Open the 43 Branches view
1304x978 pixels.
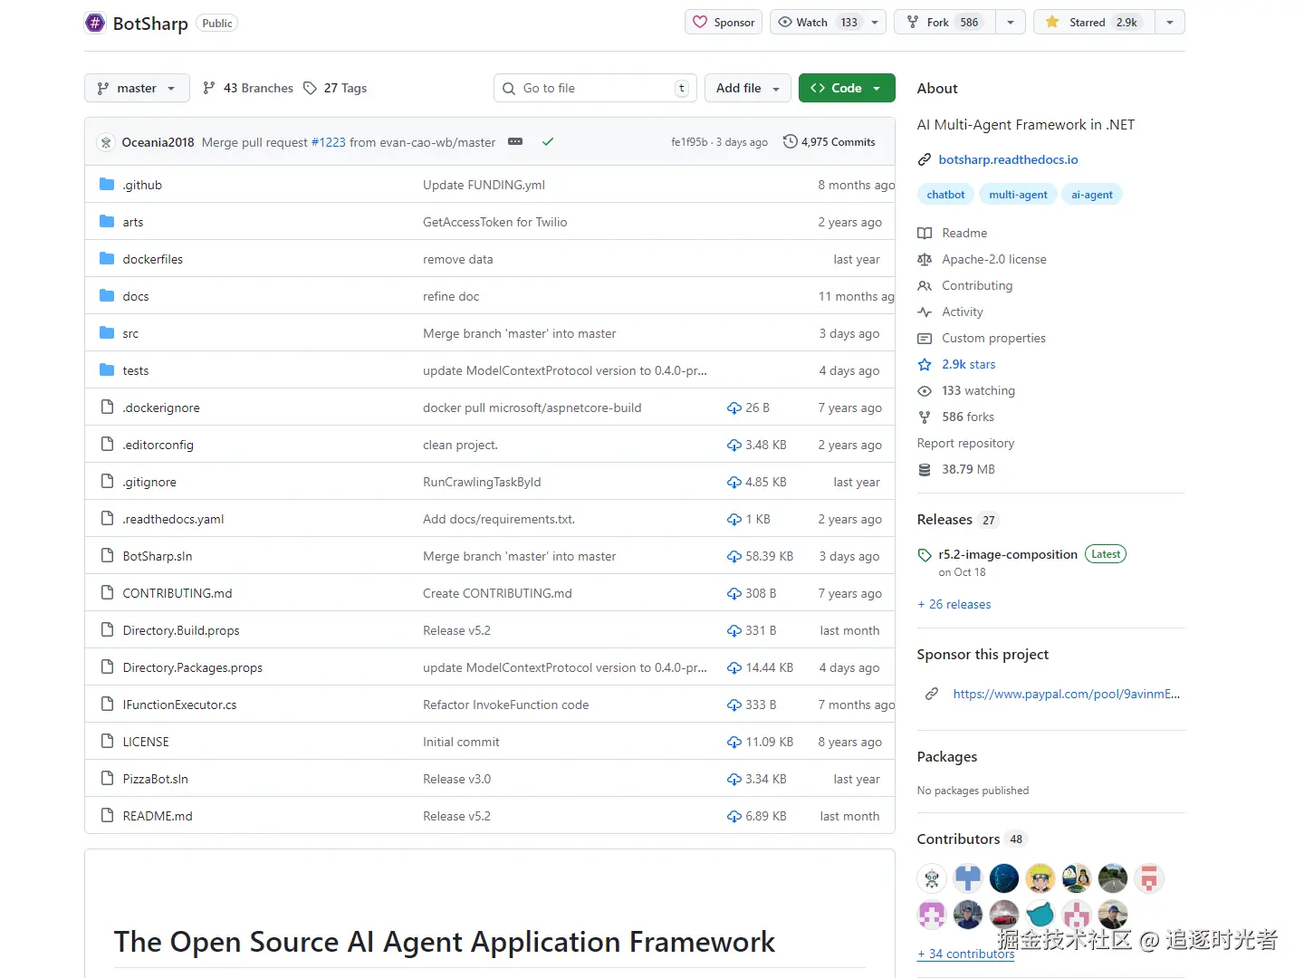[248, 89]
